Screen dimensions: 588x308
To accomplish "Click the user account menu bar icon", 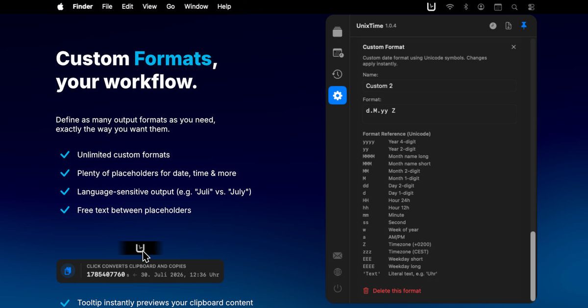I will [x=481, y=7].
